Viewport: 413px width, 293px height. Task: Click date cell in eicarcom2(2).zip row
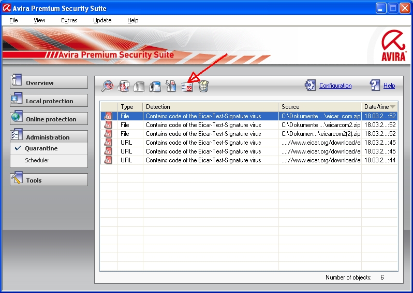coord(380,134)
